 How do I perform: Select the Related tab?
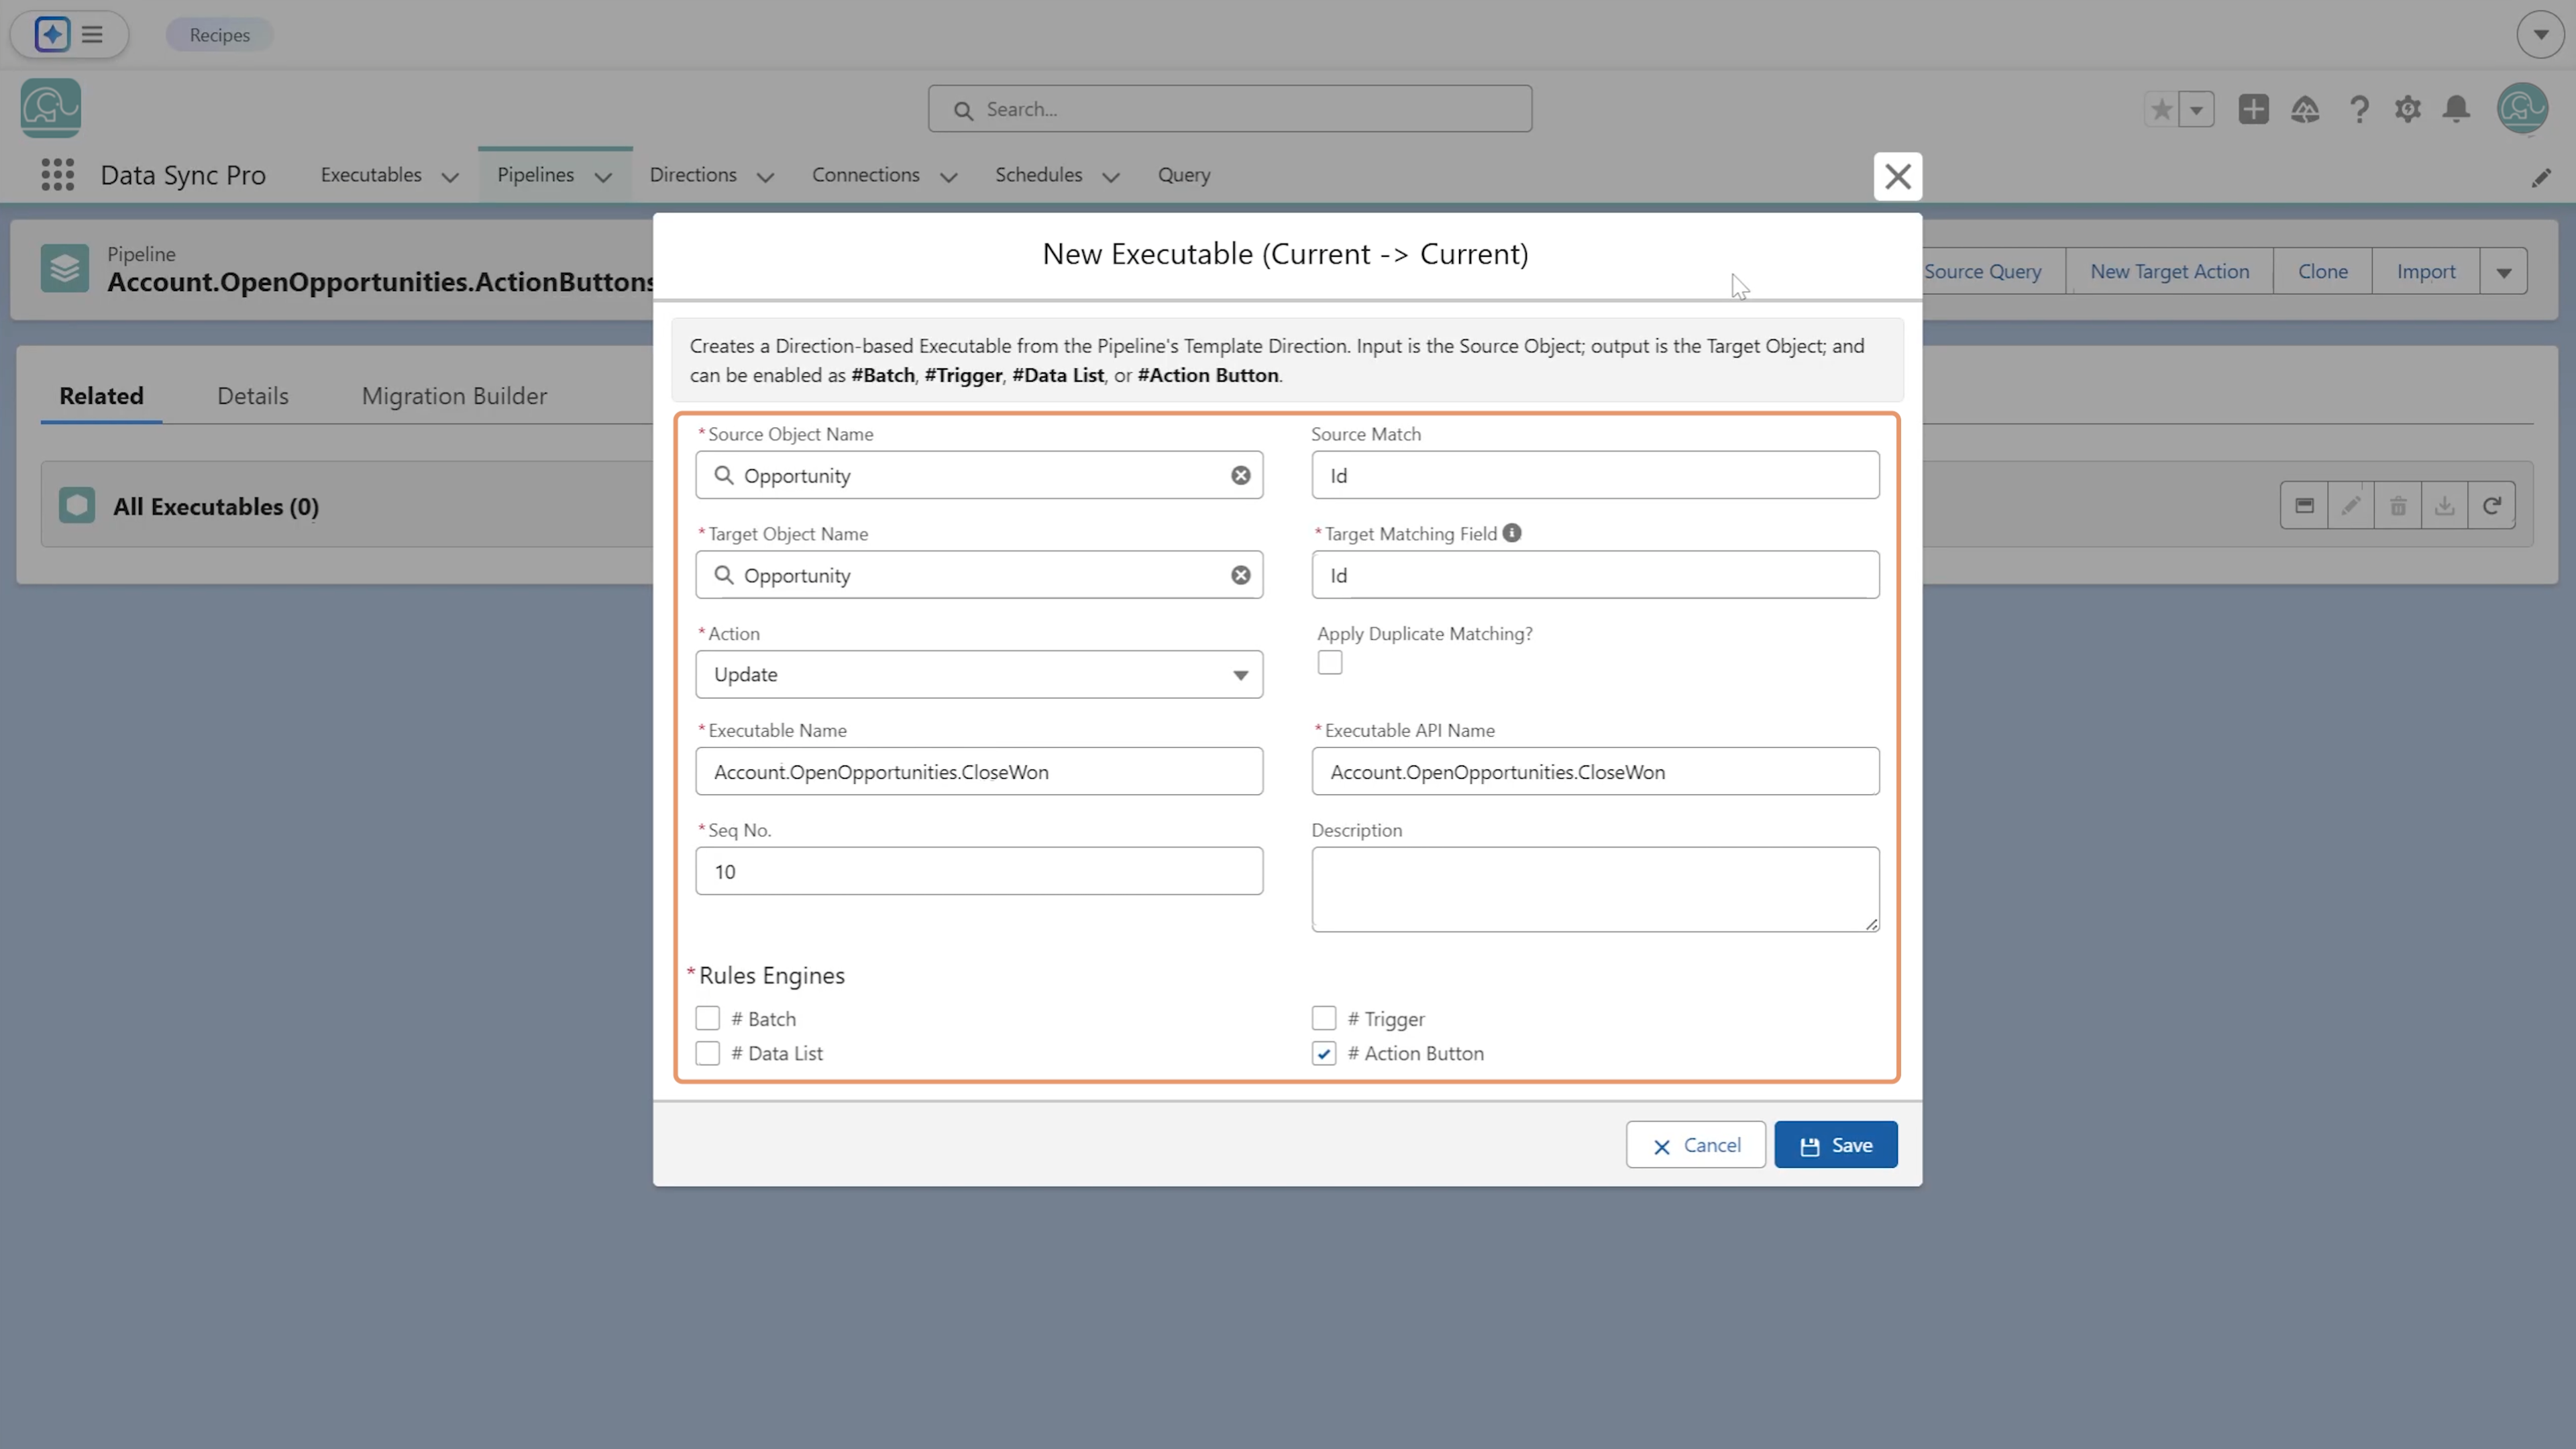[x=101, y=396]
